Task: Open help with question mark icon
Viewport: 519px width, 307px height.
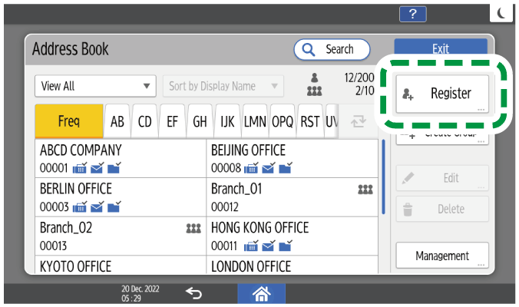Action: pyautogui.click(x=413, y=13)
